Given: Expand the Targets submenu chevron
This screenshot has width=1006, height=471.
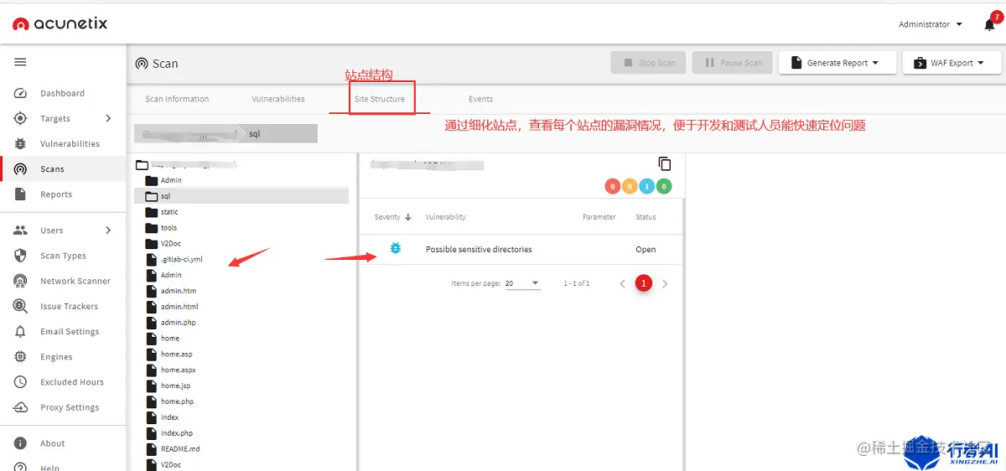Looking at the screenshot, I should pyautogui.click(x=108, y=118).
